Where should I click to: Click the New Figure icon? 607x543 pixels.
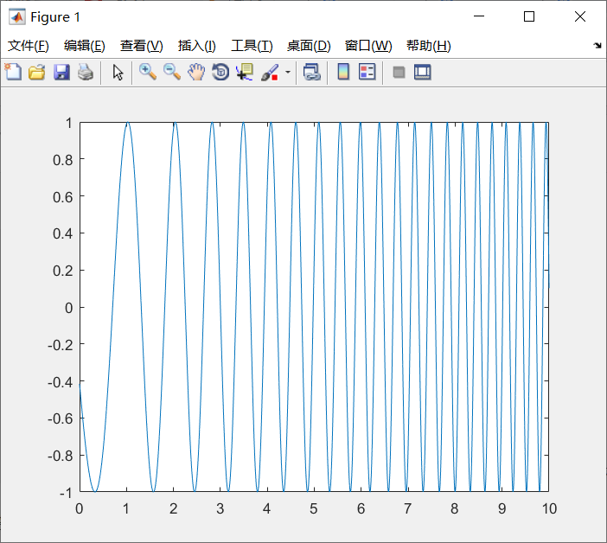(x=13, y=72)
